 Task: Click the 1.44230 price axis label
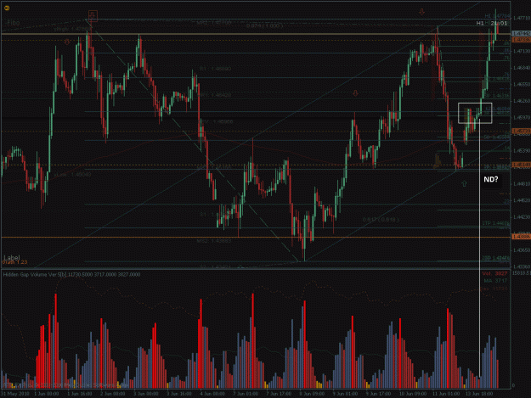click(x=522, y=217)
